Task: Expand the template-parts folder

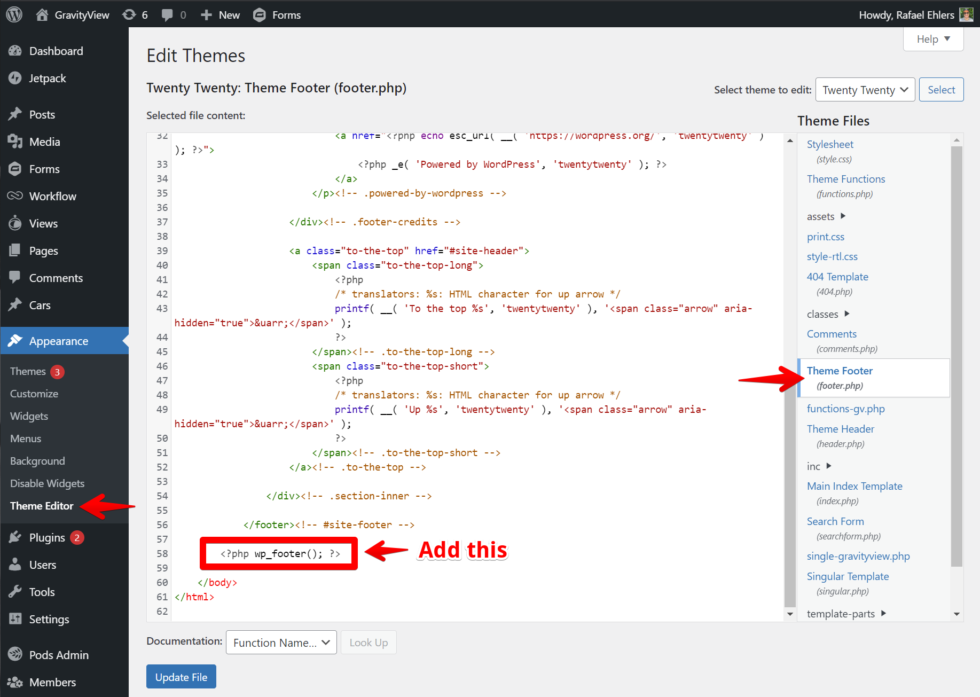Action: 883,614
